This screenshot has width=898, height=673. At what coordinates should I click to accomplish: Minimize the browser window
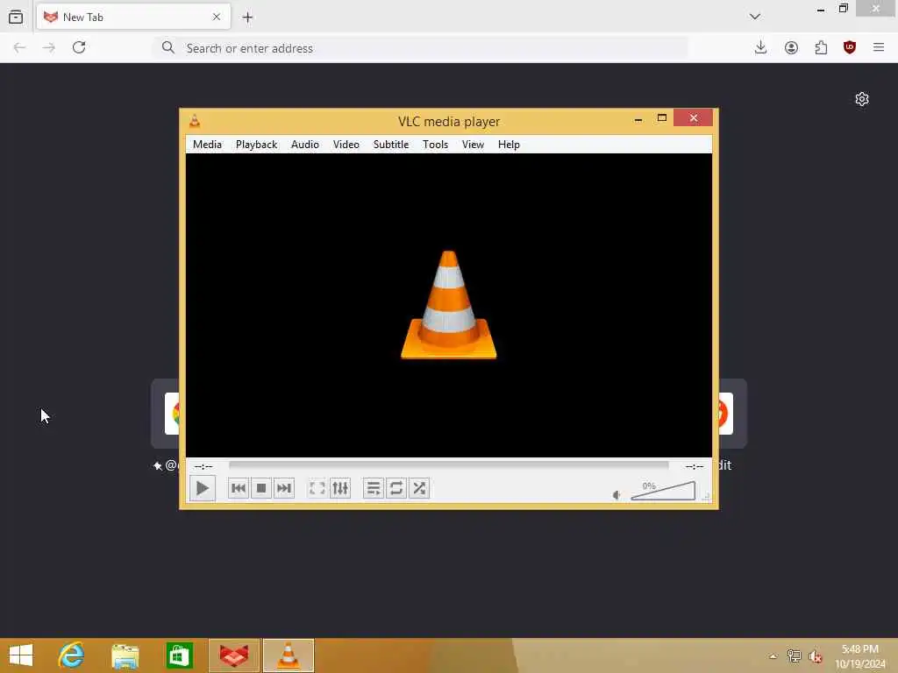pos(821,9)
